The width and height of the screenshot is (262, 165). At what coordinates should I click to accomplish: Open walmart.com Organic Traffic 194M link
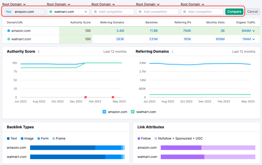(x=246, y=39)
